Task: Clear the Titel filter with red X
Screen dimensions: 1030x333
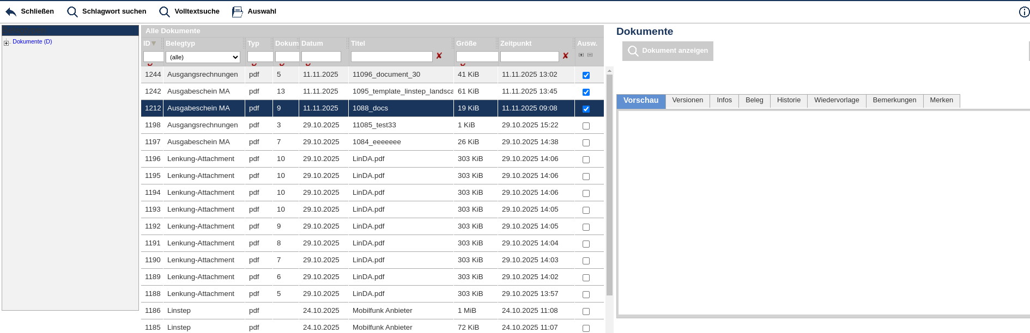Action: click(x=439, y=56)
